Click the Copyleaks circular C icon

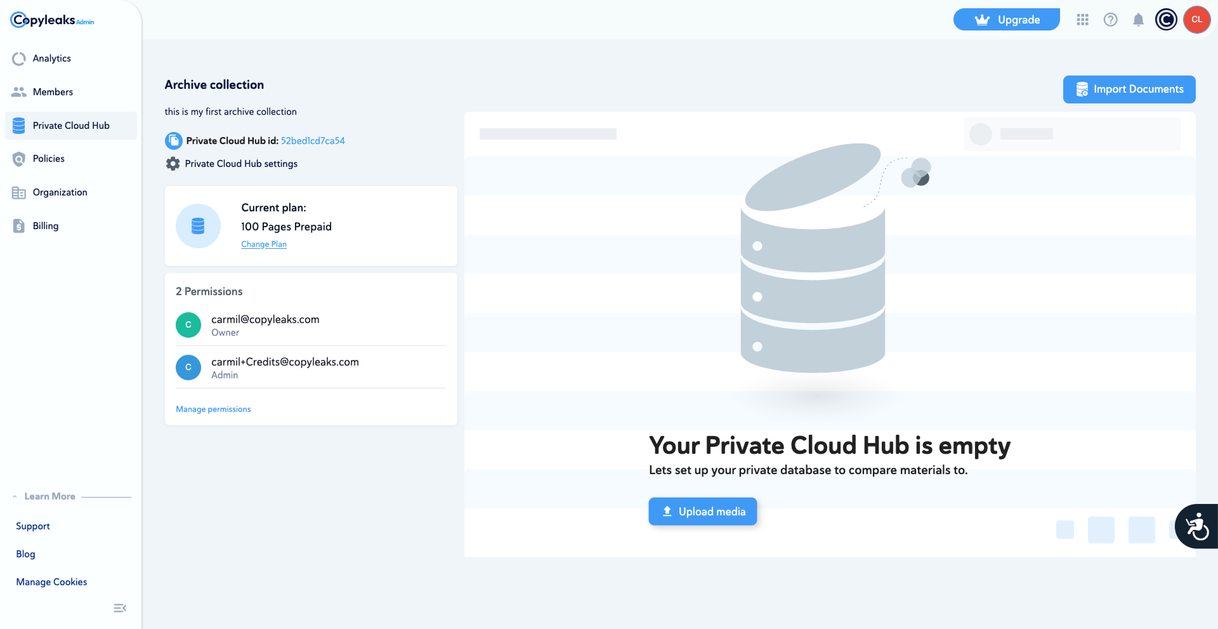pyautogui.click(x=1167, y=20)
